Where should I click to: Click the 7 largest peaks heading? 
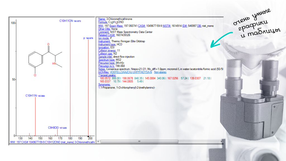[x=108, y=75]
